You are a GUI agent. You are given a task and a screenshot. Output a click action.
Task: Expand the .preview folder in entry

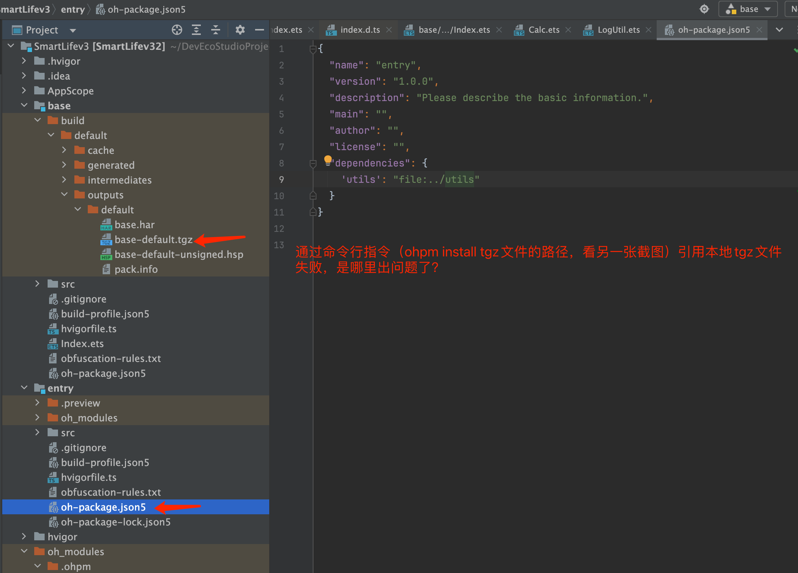pos(38,402)
